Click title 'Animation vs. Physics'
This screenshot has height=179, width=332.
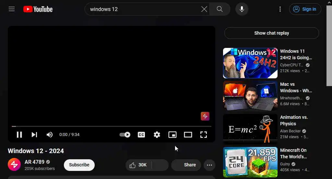[x=294, y=120]
